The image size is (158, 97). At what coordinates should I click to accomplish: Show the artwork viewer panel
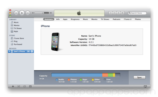tap(30, 86)
